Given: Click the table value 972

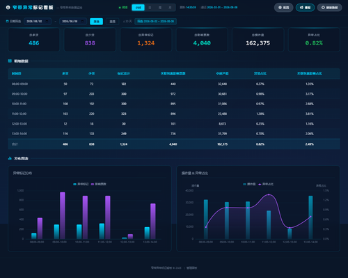Looking at the screenshot, I should point(173,94).
